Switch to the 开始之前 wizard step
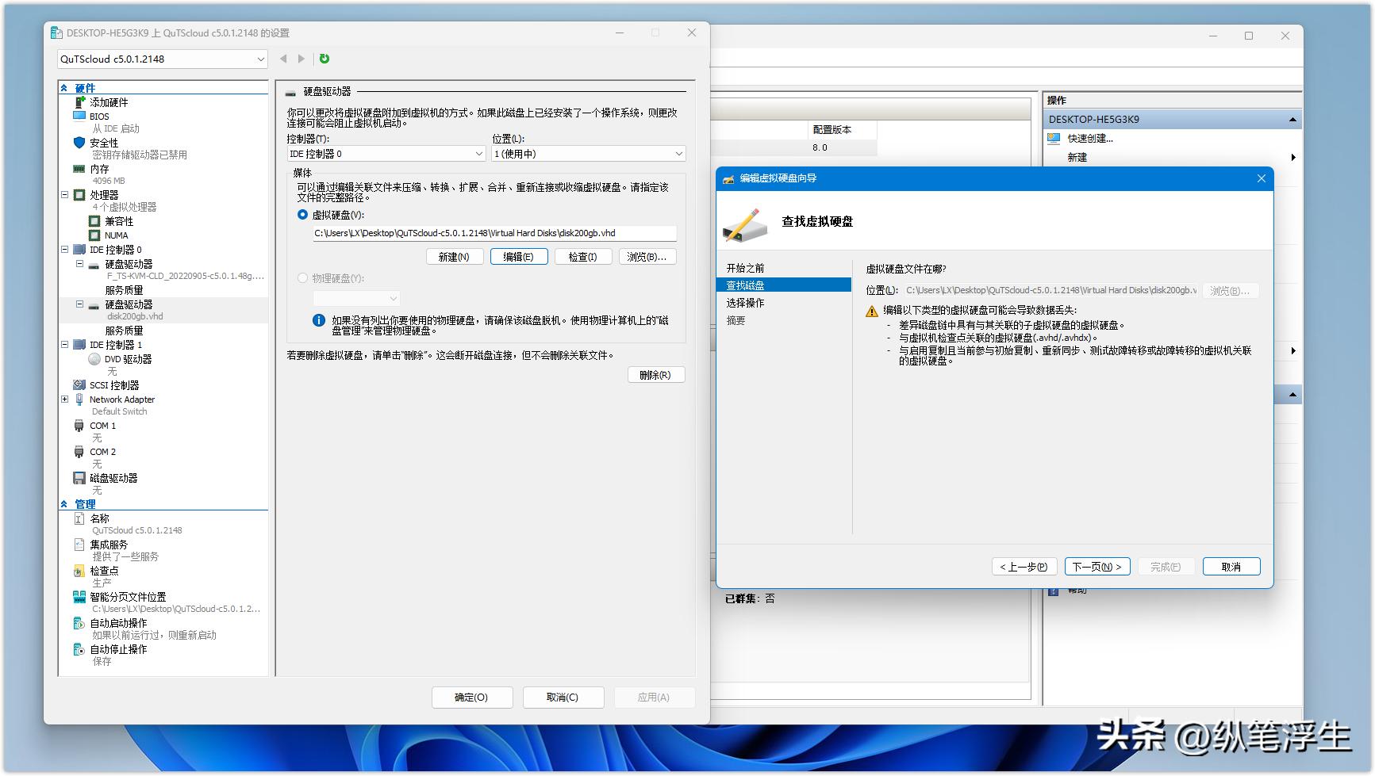This screenshot has height=776, width=1375. pyautogui.click(x=744, y=267)
